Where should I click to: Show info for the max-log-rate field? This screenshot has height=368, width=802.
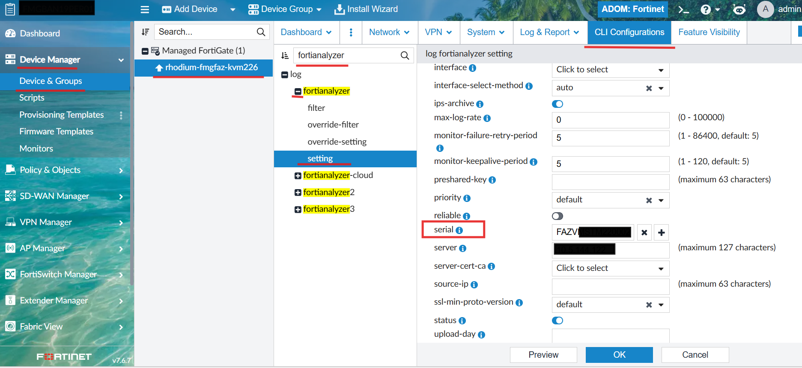[487, 118]
